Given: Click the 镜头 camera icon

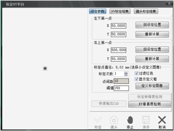Looking at the screenshot, I should (114, 120).
